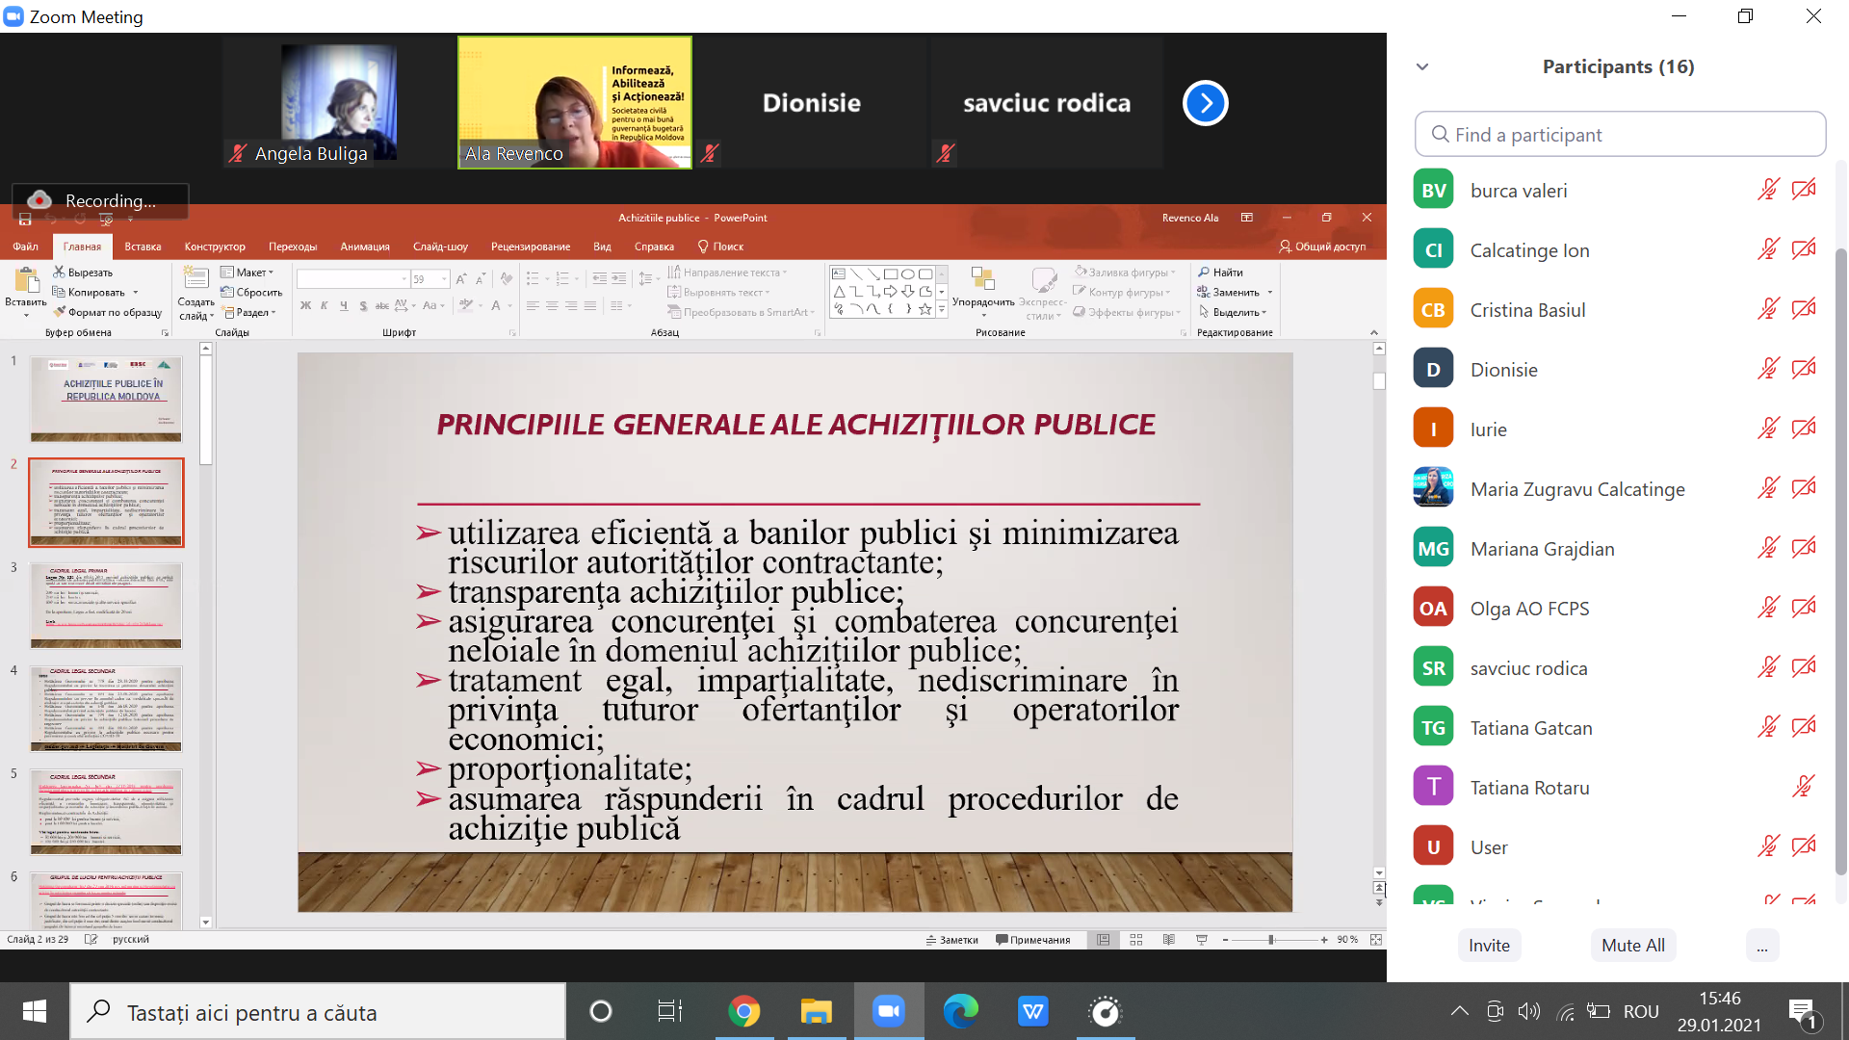Start slideshow from status bar icon
The image size is (1849, 1040).
point(1201,940)
